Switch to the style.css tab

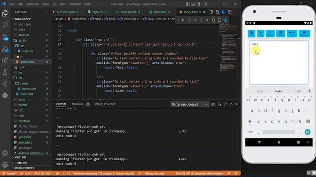tap(98, 12)
